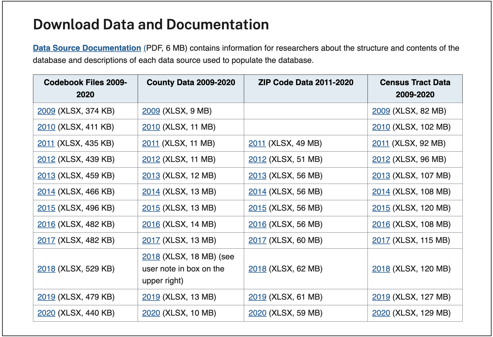Open the 2014 ZIP Code Data link

point(258,192)
